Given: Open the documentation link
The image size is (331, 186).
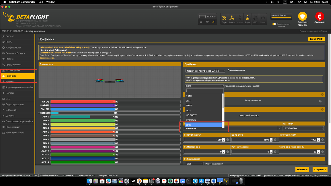Looking at the screenshot, I should tap(47, 58).
